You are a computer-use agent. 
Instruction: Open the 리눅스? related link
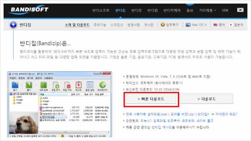coord(146,121)
